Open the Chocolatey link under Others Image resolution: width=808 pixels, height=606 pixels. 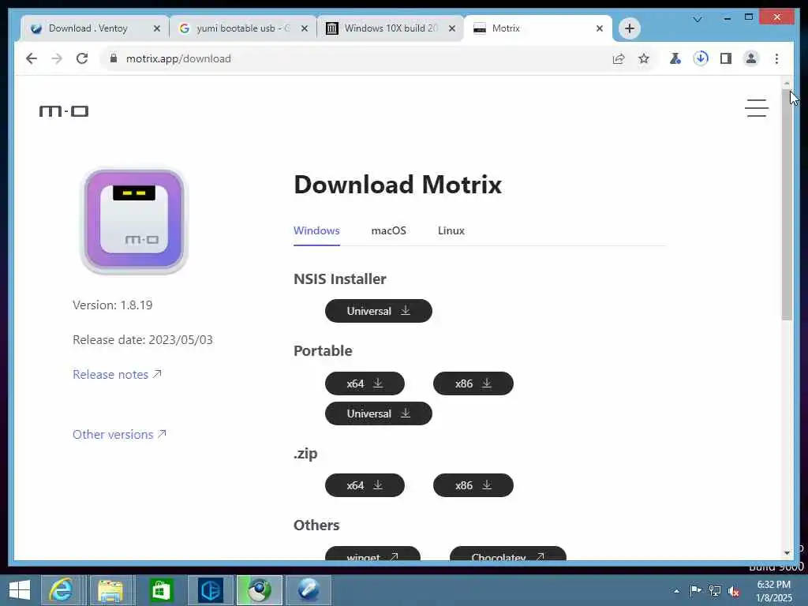coord(507,554)
